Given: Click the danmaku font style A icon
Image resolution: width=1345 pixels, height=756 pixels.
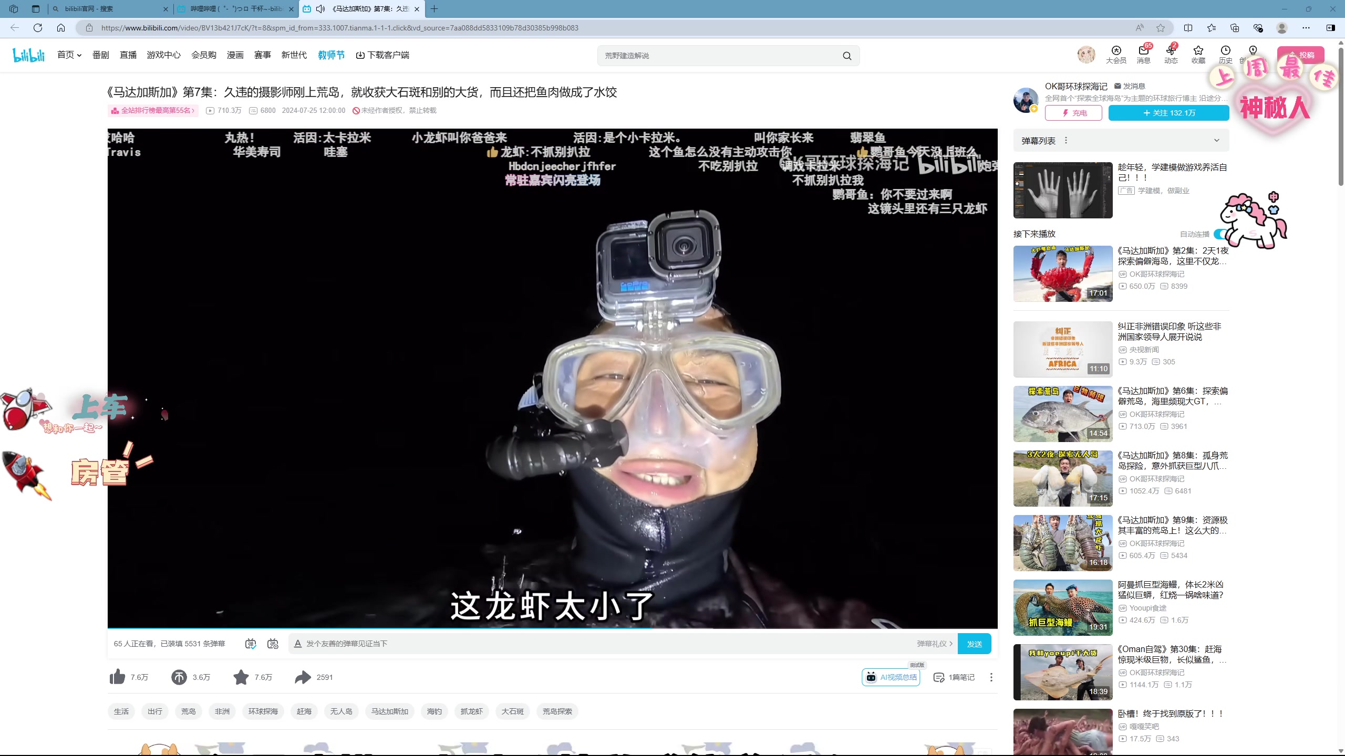Looking at the screenshot, I should tap(298, 644).
